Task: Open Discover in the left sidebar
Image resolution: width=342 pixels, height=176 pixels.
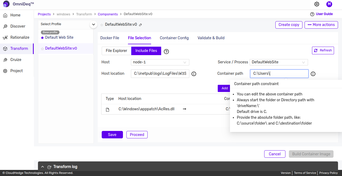Action: point(18,26)
